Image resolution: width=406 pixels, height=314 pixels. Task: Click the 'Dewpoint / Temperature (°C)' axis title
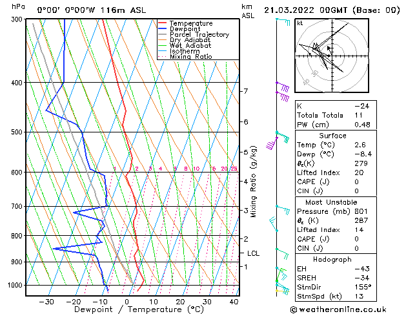139,309
